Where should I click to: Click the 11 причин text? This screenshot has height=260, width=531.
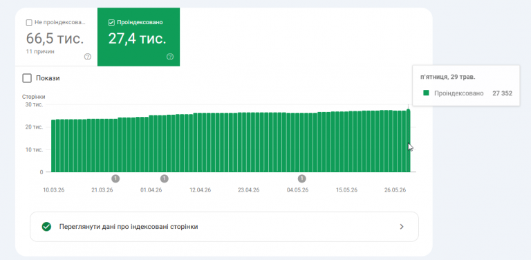tap(40, 52)
